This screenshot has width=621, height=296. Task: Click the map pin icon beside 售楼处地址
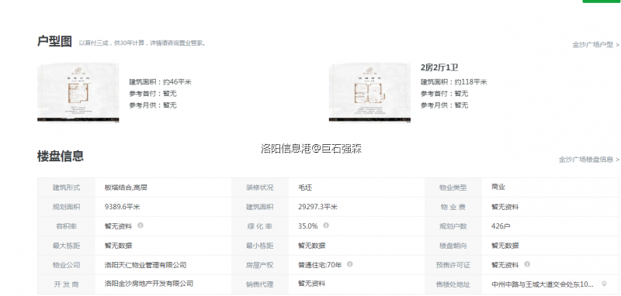click(604, 284)
